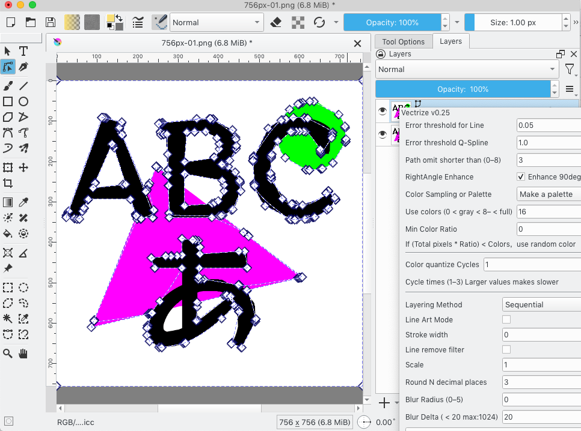
Task: Select the Crop tool
Action: click(x=8, y=183)
